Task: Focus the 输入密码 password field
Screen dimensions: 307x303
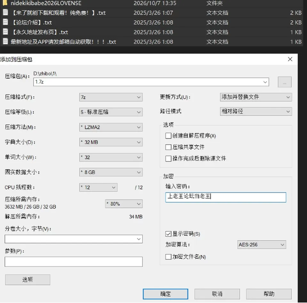Action: click(225, 197)
